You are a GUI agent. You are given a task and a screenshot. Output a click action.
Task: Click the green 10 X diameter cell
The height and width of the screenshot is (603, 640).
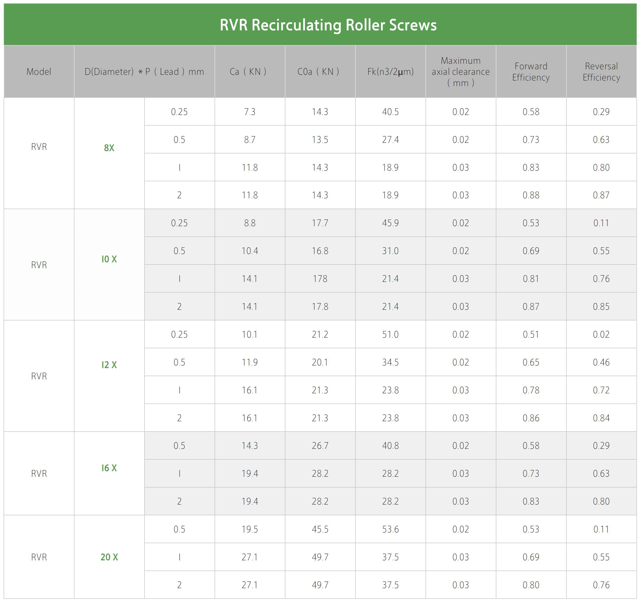109,259
